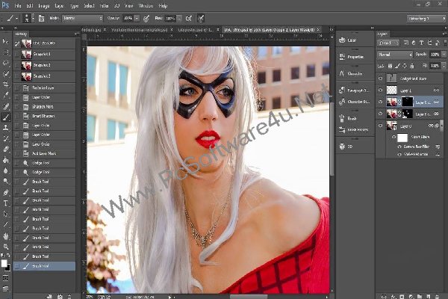
Task: Open the Filter menu
Action: [x=104, y=6]
